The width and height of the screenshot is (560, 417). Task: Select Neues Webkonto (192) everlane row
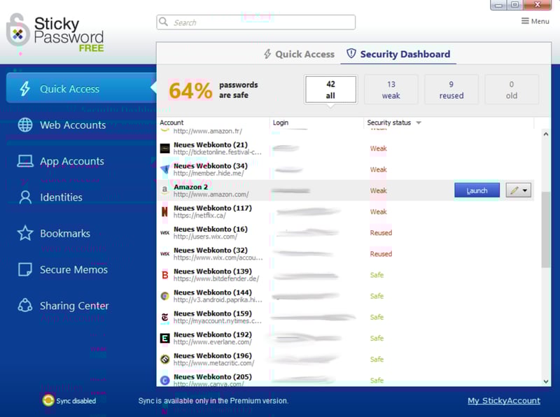pyautogui.click(x=345, y=338)
